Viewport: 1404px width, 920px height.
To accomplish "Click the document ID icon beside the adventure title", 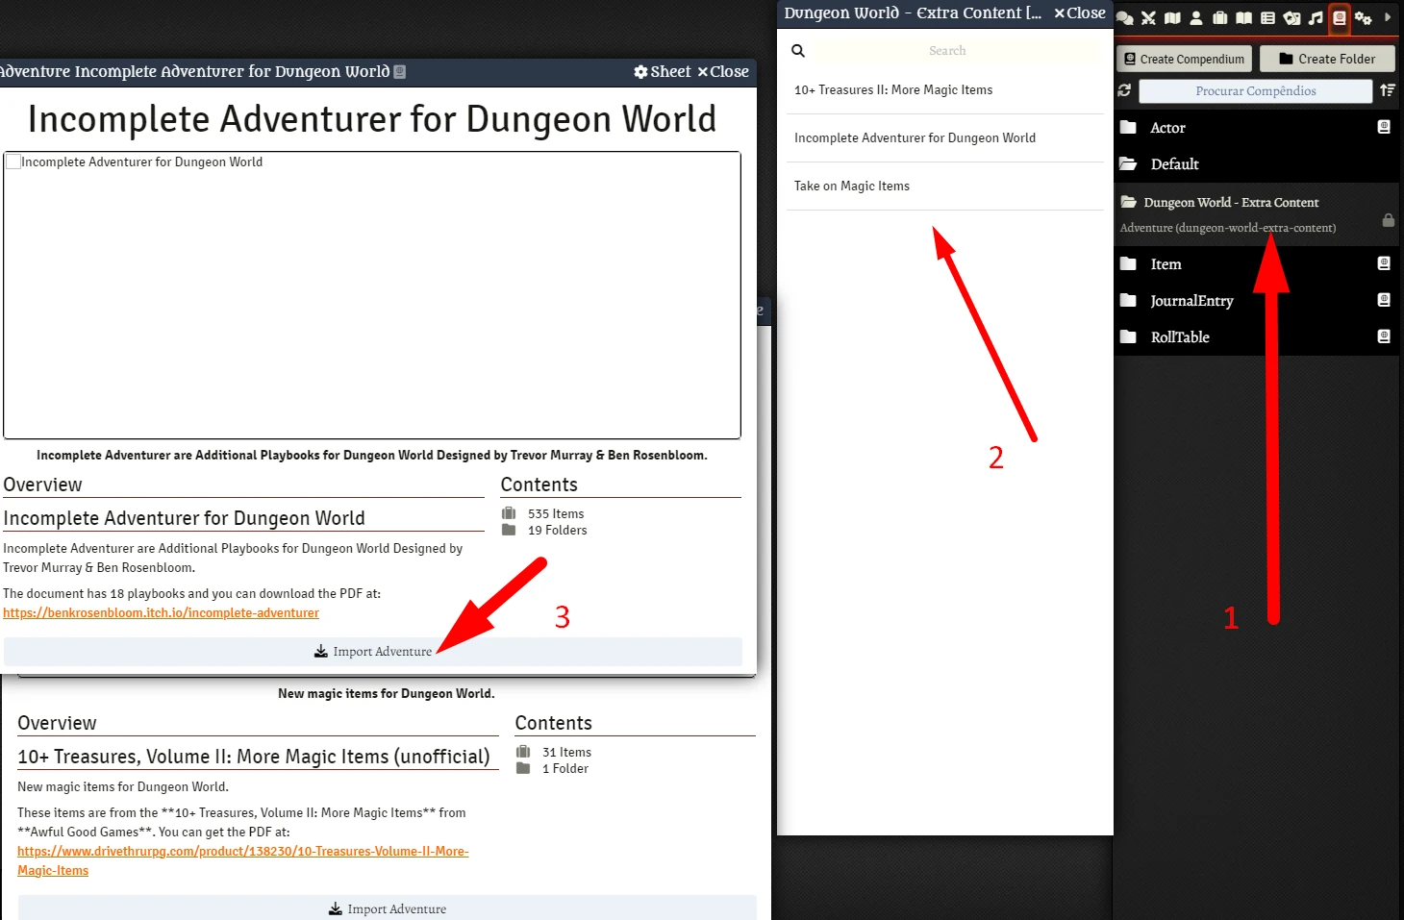I will [400, 72].
